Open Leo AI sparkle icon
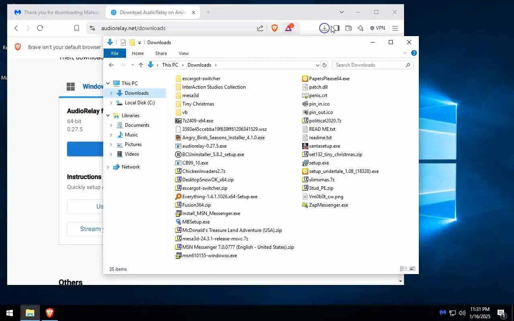The height and width of the screenshot is (321, 514). pos(361,28)
